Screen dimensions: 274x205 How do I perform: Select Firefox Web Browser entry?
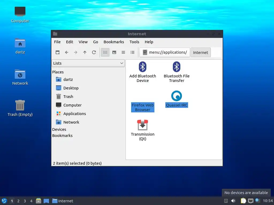click(143, 107)
